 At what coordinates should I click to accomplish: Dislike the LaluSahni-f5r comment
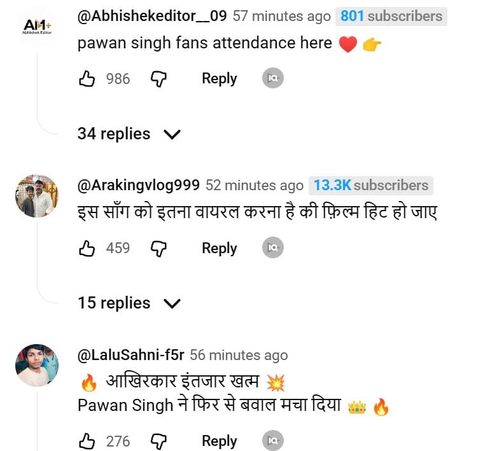158,441
